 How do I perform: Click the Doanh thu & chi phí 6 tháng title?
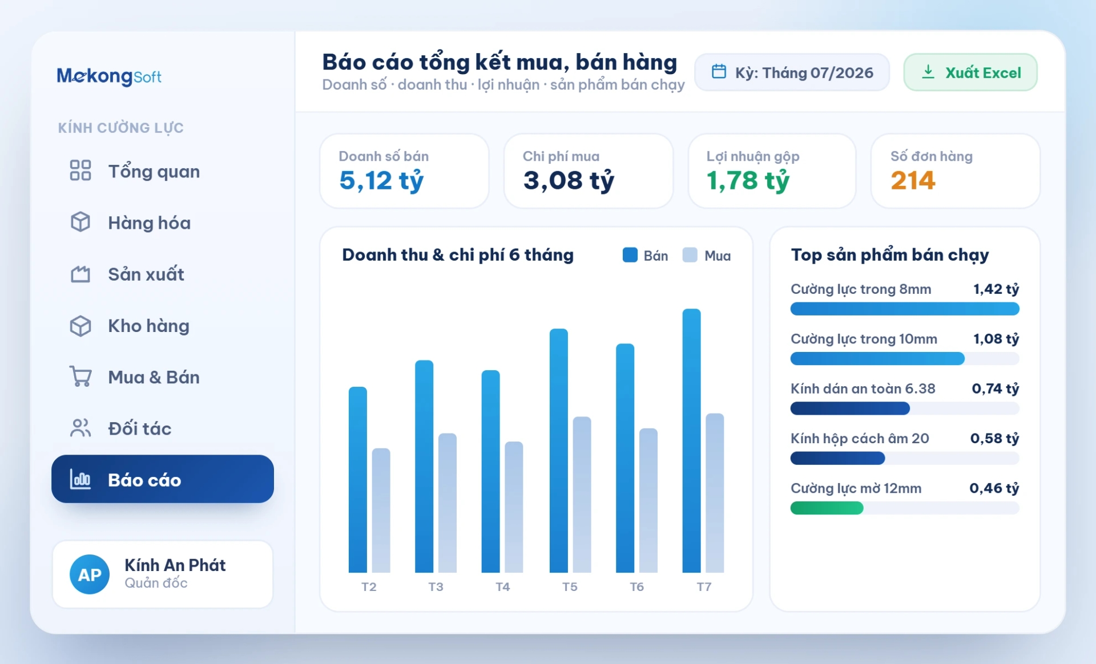click(x=458, y=255)
